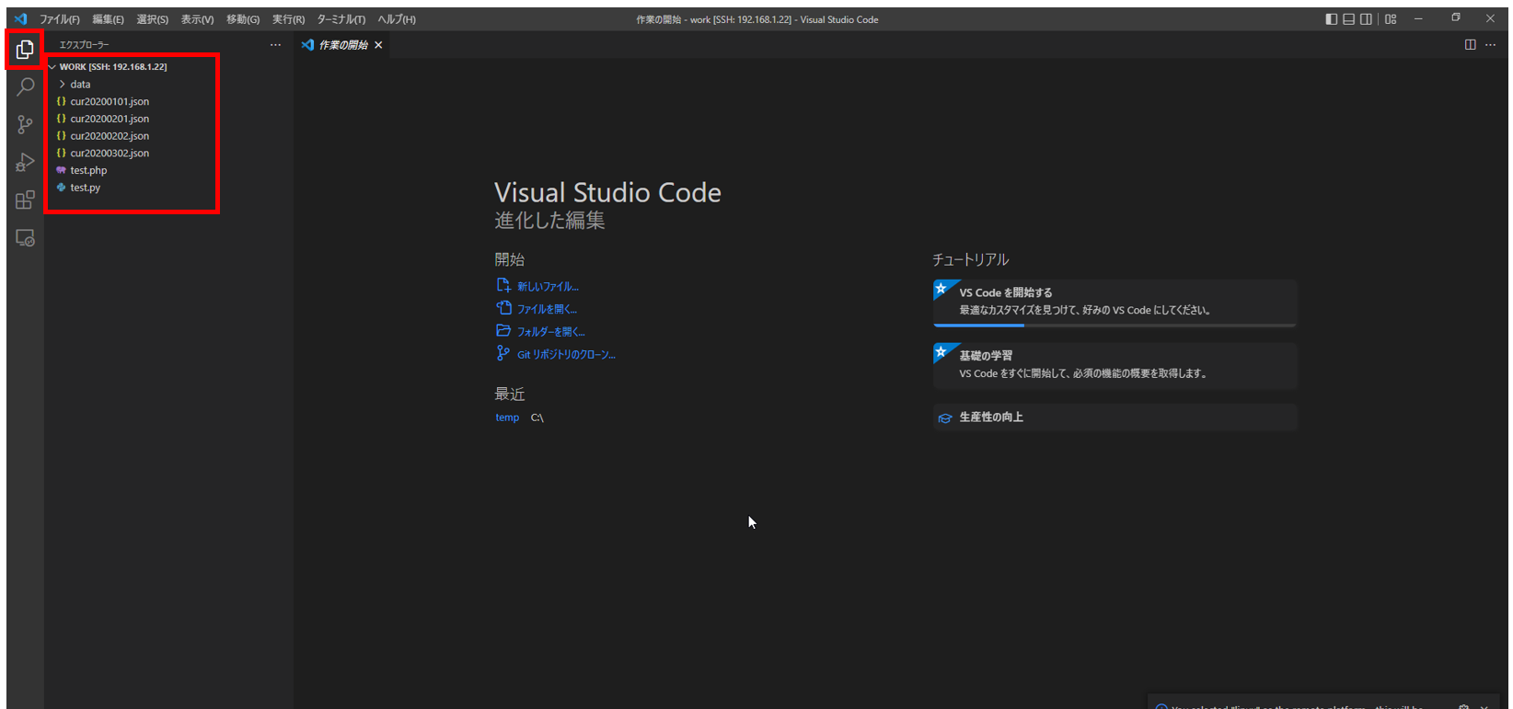Open the 実行(R) menu
This screenshot has width=1513, height=709.
288,19
